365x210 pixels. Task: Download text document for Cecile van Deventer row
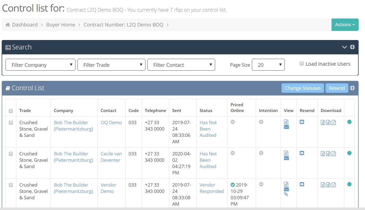[328, 154]
